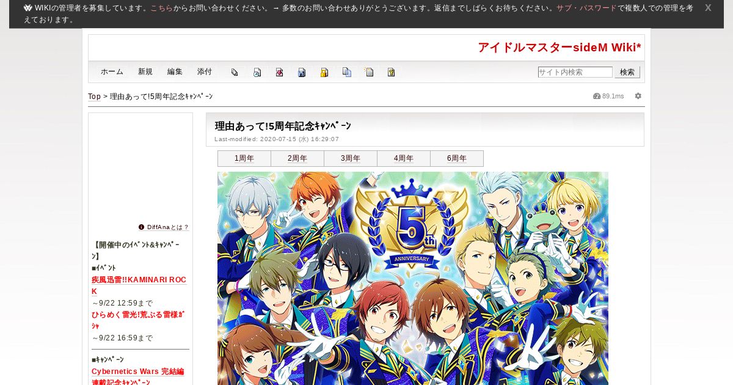Click the 検索 search button
This screenshot has height=385, width=733.
pos(627,72)
